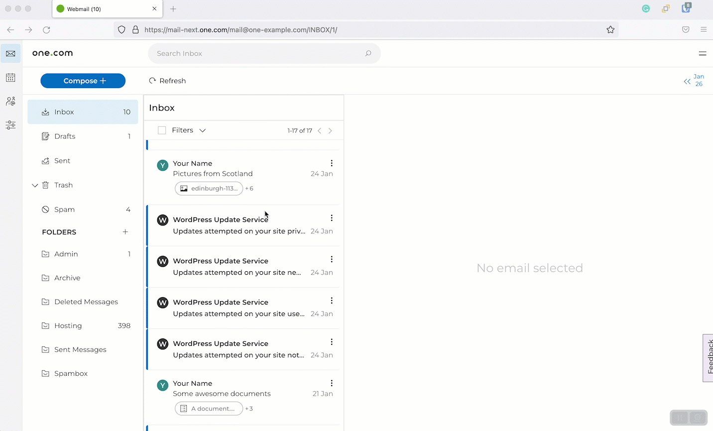
Task: Click the search magnifier icon
Action: [368, 53]
